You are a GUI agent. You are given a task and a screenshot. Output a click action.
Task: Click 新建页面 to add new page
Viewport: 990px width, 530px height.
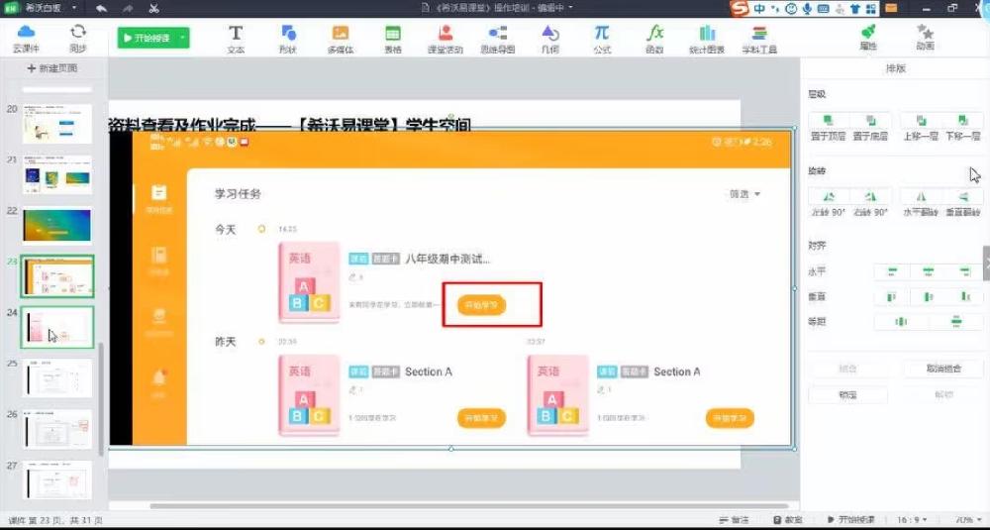[x=52, y=68]
